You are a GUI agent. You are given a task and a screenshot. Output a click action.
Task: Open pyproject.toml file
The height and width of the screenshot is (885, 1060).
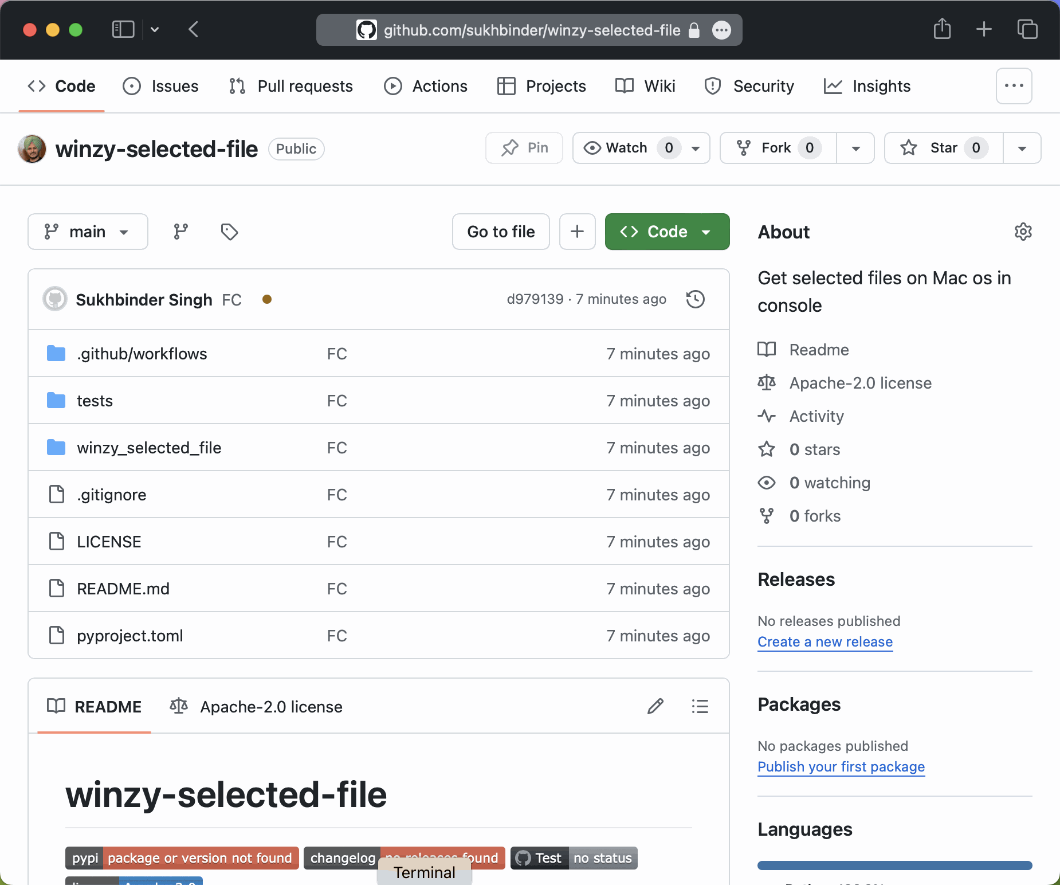click(130, 636)
